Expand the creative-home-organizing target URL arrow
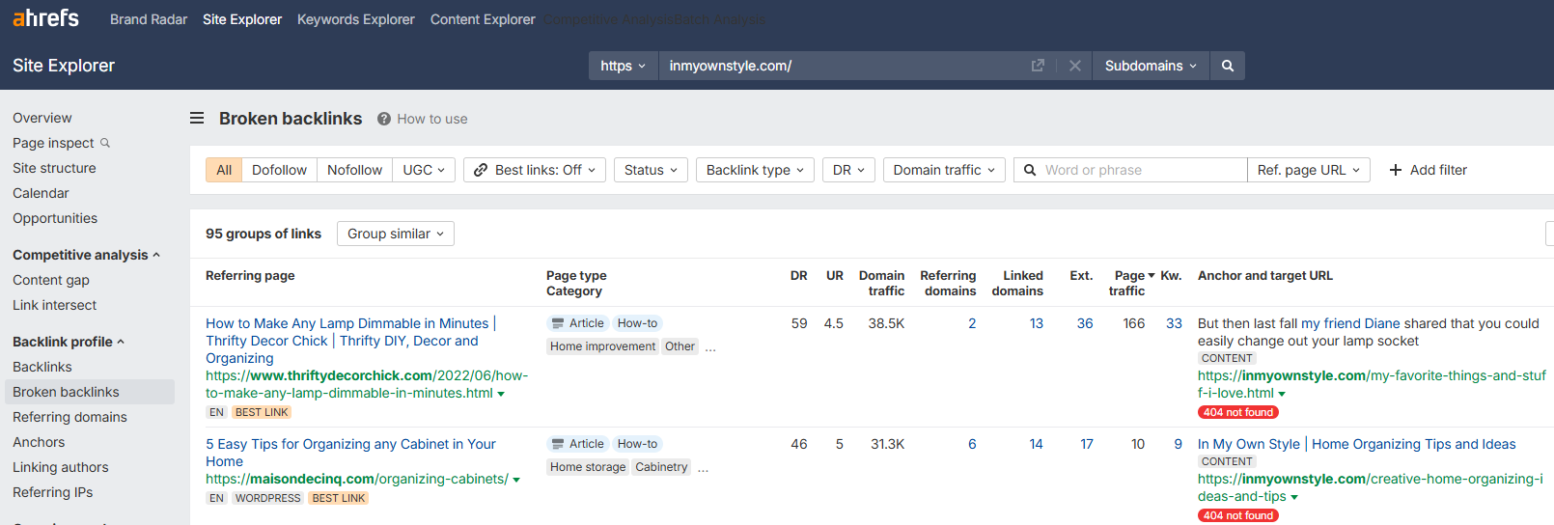The width and height of the screenshot is (1554, 525). (1294, 497)
